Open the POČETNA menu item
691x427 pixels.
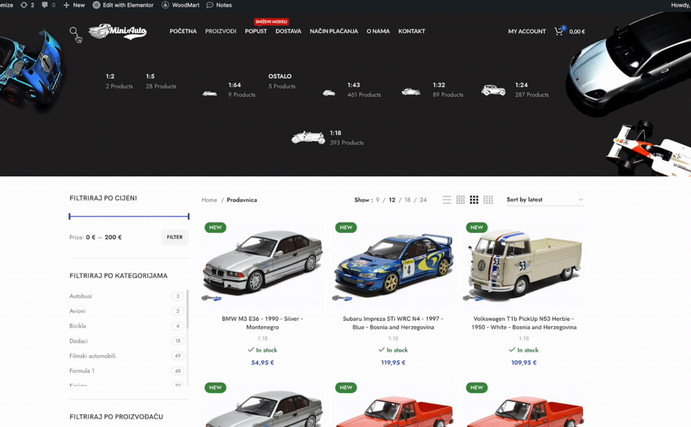pyautogui.click(x=183, y=31)
